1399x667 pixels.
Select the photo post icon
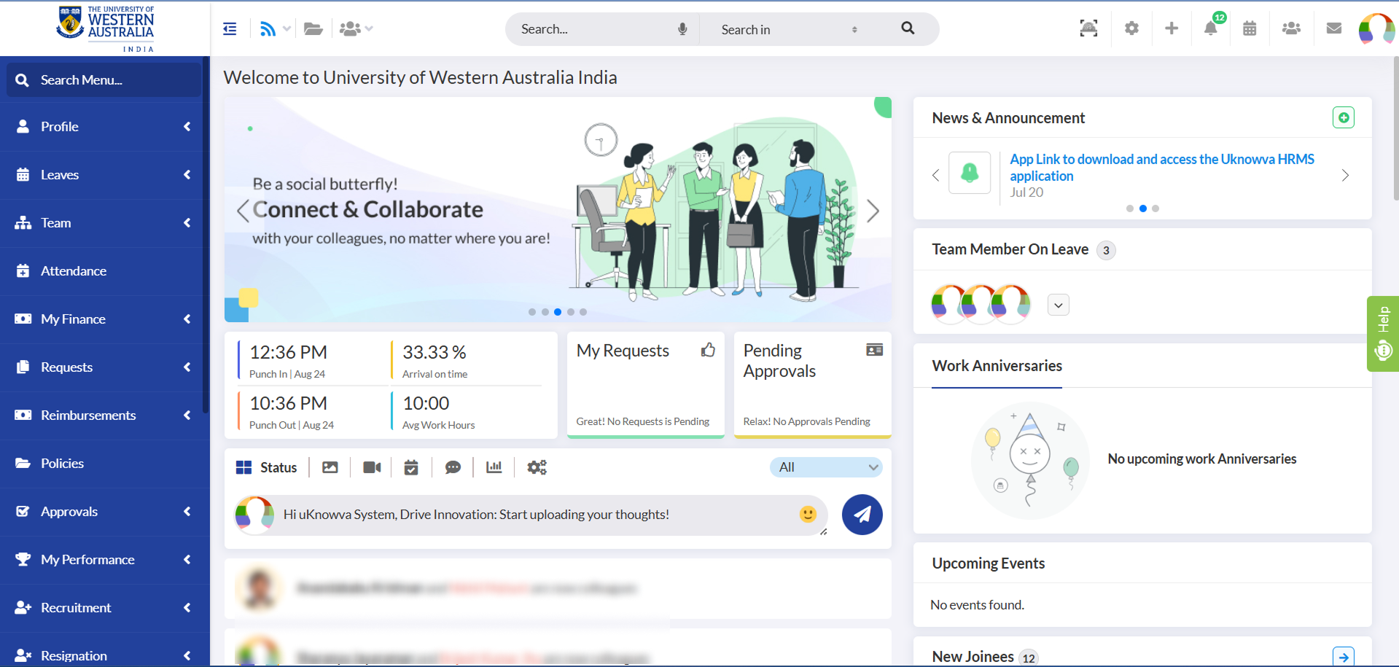pos(330,467)
